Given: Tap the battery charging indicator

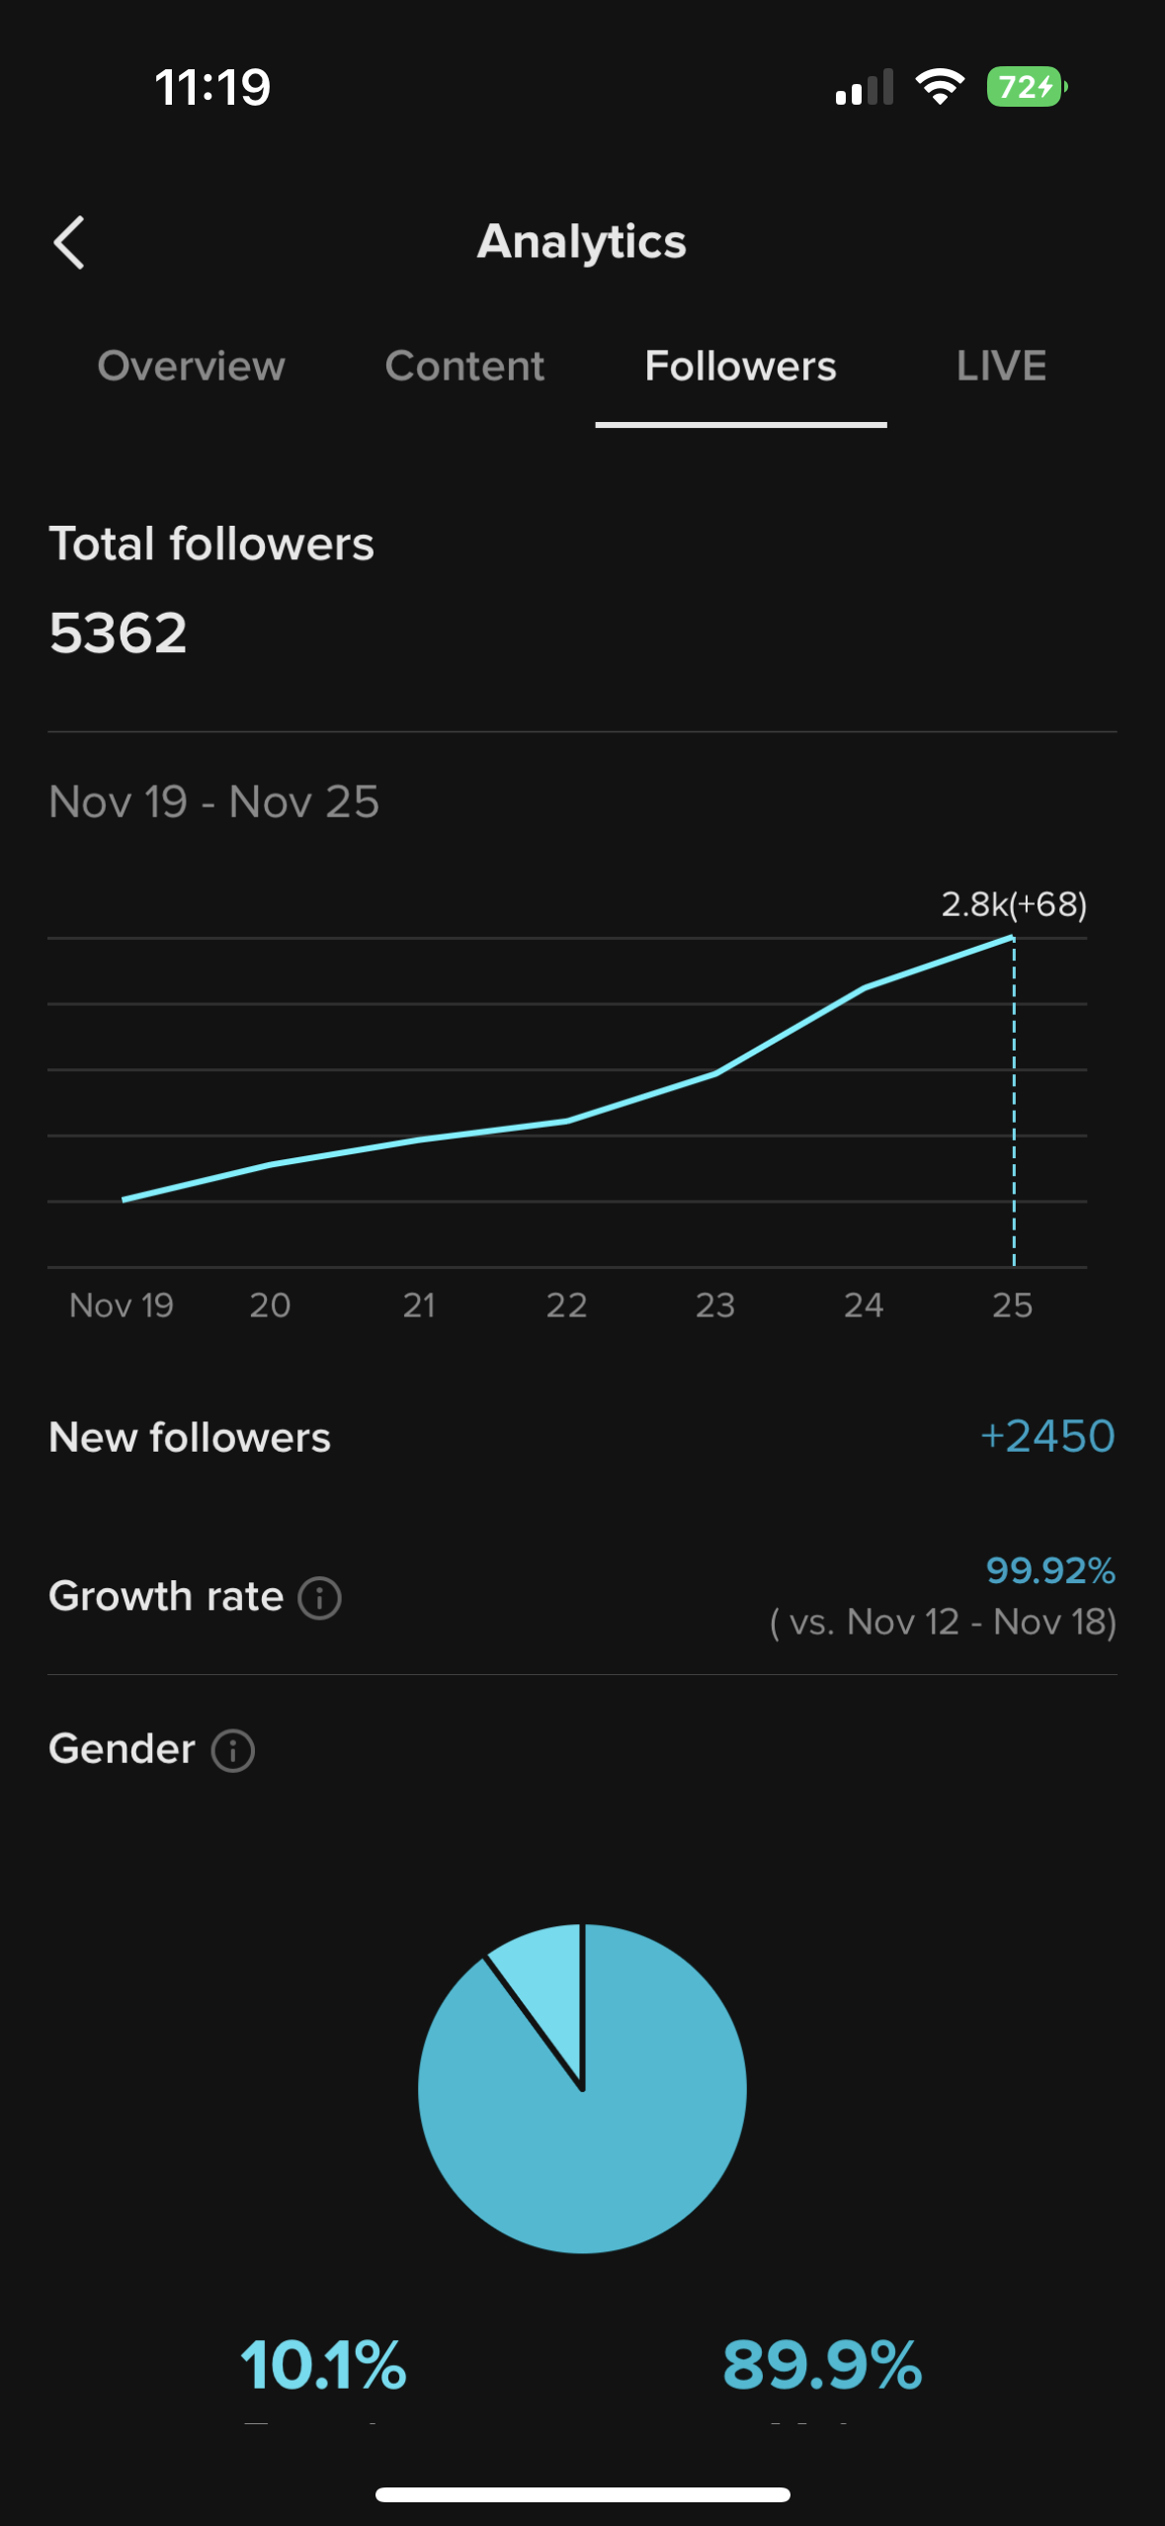Looking at the screenshot, I should (1027, 87).
